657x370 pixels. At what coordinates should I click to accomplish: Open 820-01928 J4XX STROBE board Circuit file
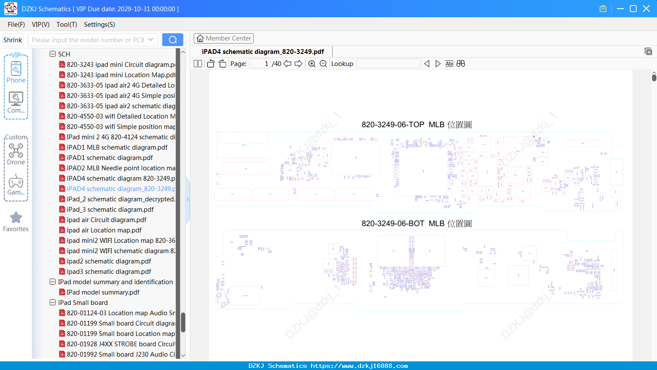(121, 344)
